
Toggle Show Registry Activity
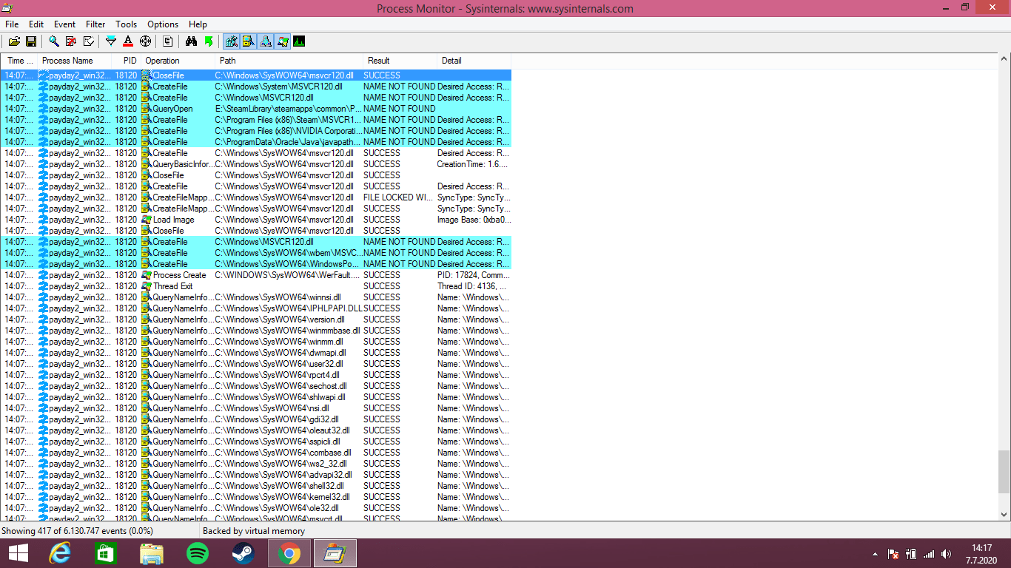(x=231, y=41)
